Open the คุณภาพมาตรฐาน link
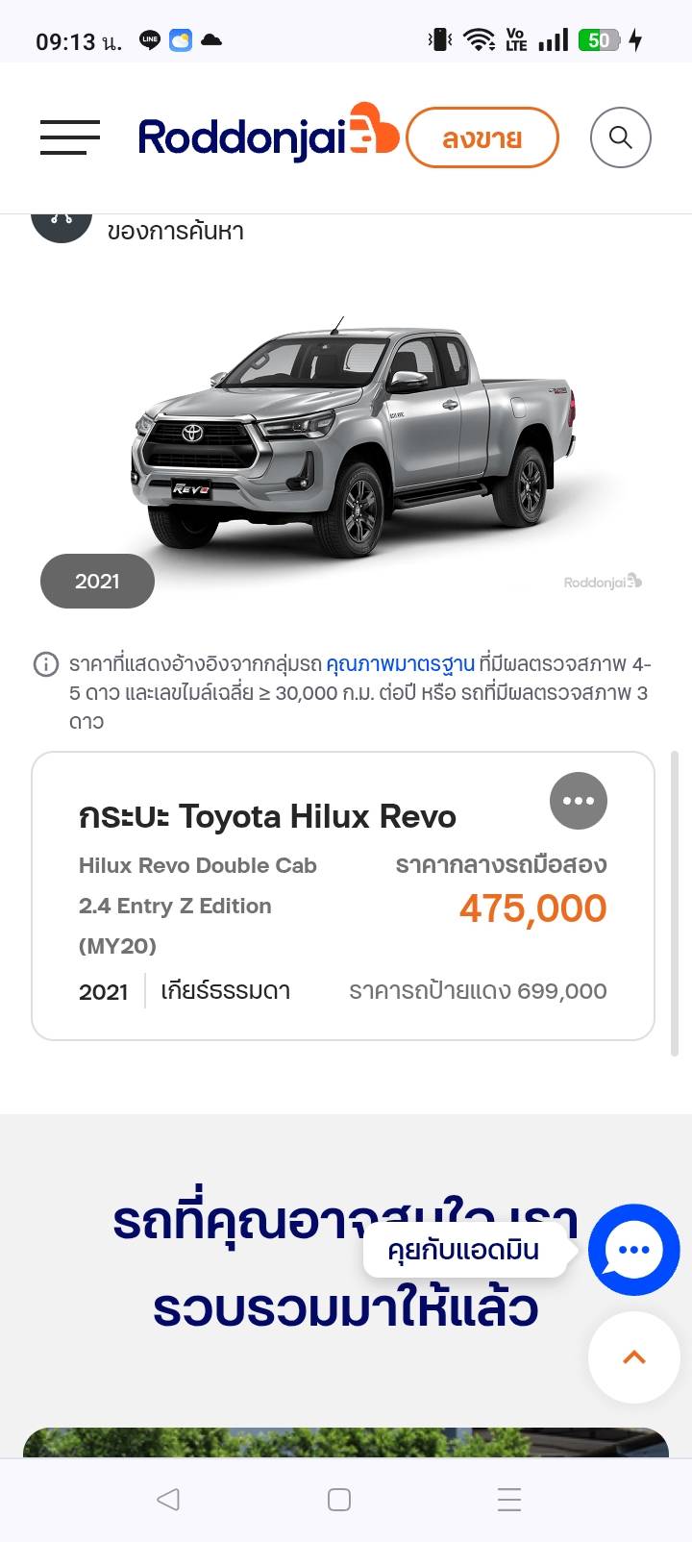692x1542 pixels. [x=401, y=663]
